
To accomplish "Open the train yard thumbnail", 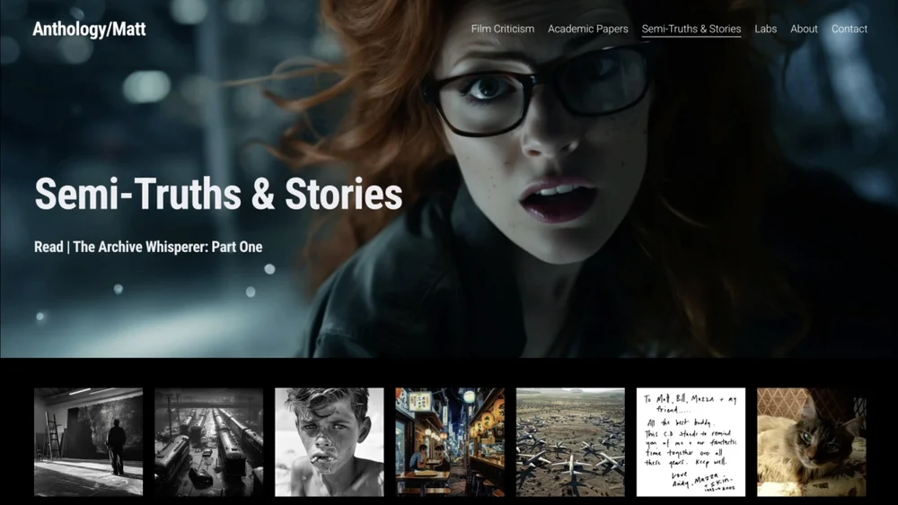I will [208, 442].
